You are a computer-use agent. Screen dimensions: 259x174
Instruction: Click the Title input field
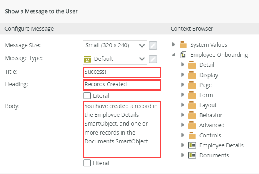coord(122,72)
